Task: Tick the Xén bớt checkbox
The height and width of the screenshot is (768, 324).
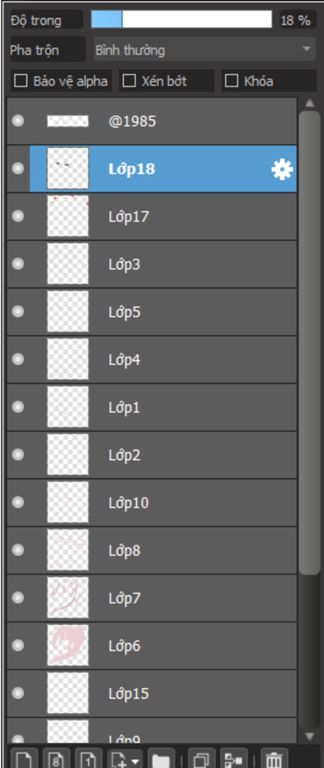Action: pyautogui.click(x=129, y=81)
